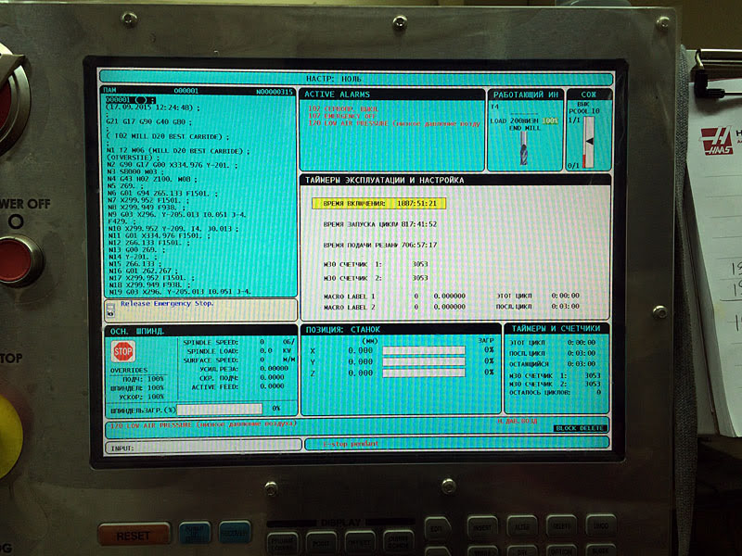Viewport: 742px width, 556px height.
Task: Click the BLOCK DELETE status indicator
Action: tap(581, 428)
